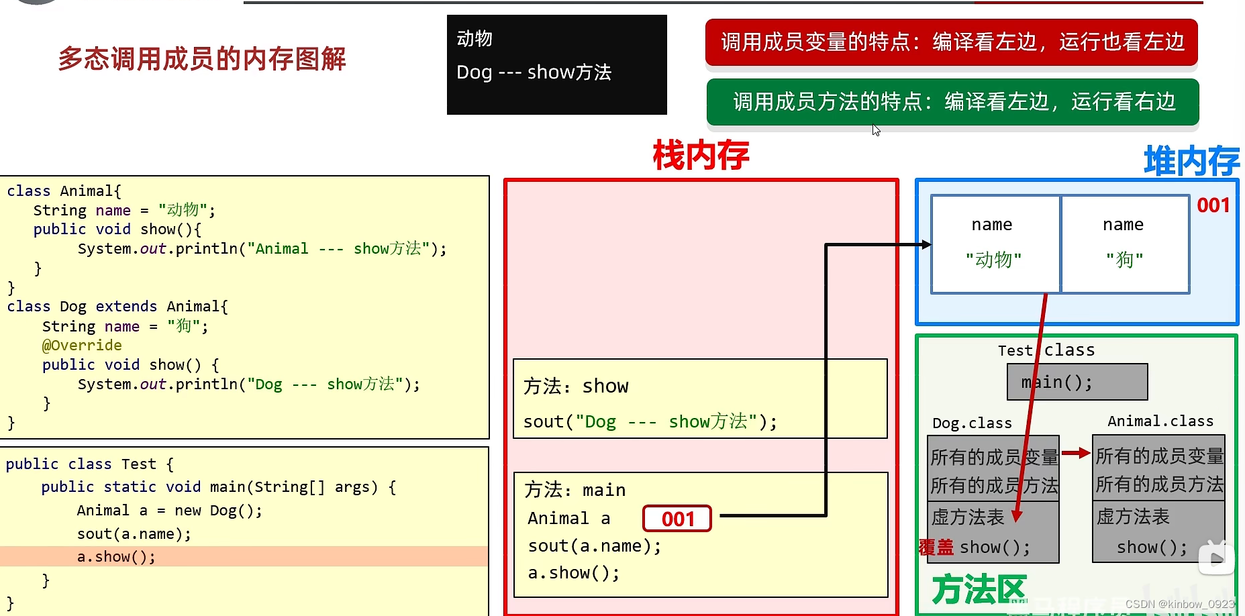This screenshot has width=1245, height=616.
Task: Select the 'public void show(){' line in Animal class
Action: pyautogui.click(x=117, y=229)
